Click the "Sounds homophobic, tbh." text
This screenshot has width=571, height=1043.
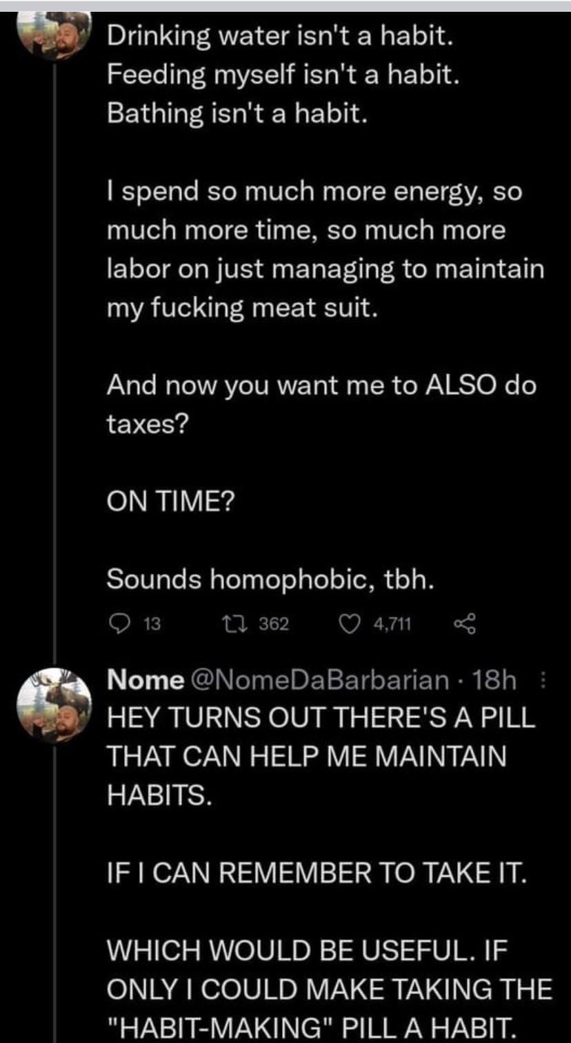click(270, 581)
